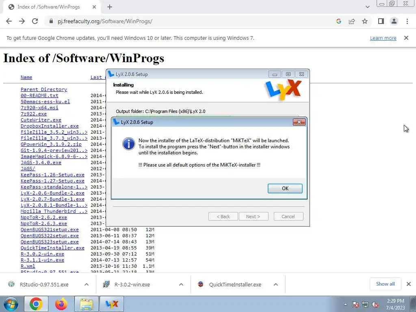
Task: Download R-3.0.2-win.exe from the listing
Action: pos(42,254)
